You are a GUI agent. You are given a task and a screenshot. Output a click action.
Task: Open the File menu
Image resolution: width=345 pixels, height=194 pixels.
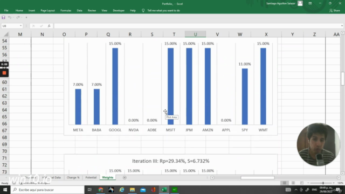click(x=6, y=10)
